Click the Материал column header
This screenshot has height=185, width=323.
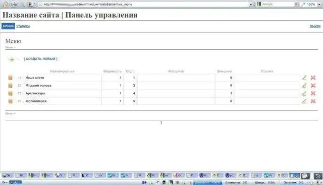(x=176, y=71)
